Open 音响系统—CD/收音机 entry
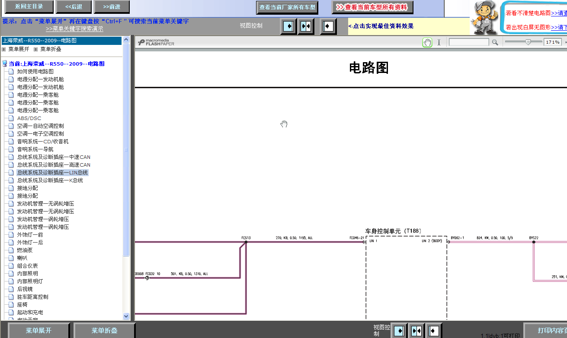Image resolution: width=567 pixels, height=338 pixels. [43, 141]
